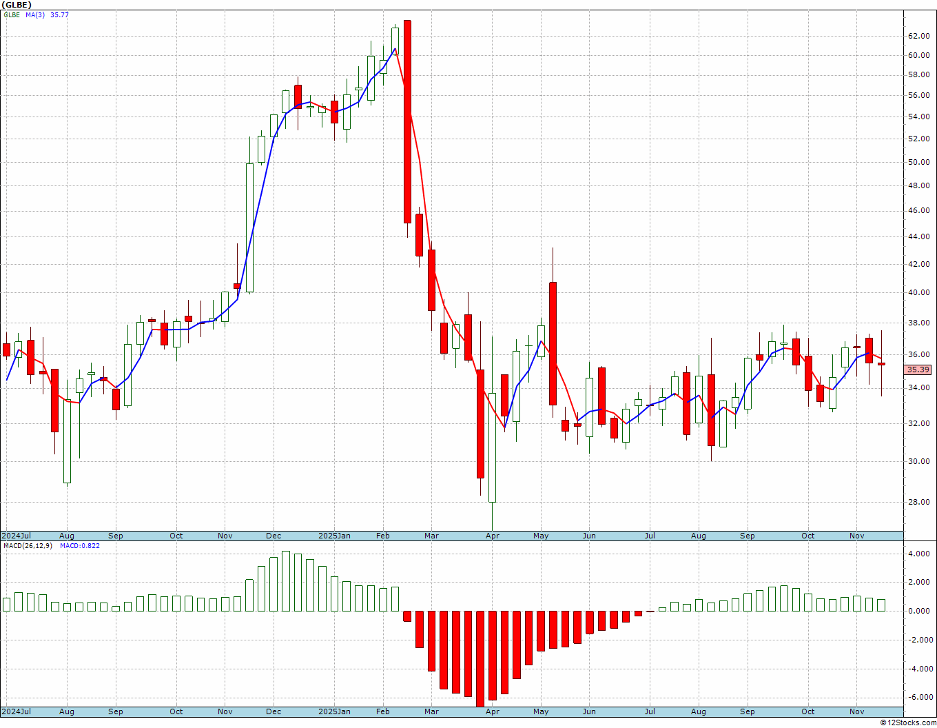Screen dimensions: 937x728
Task: Click the 46.00 price axis label
Action: [x=918, y=211]
